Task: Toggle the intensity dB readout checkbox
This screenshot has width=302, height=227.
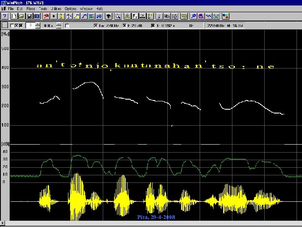Action: point(125,26)
